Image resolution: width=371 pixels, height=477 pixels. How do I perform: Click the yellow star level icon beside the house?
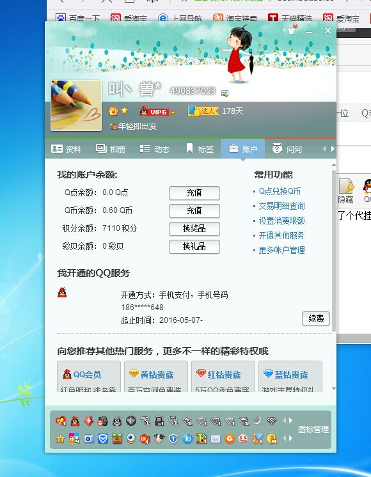tap(124, 111)
